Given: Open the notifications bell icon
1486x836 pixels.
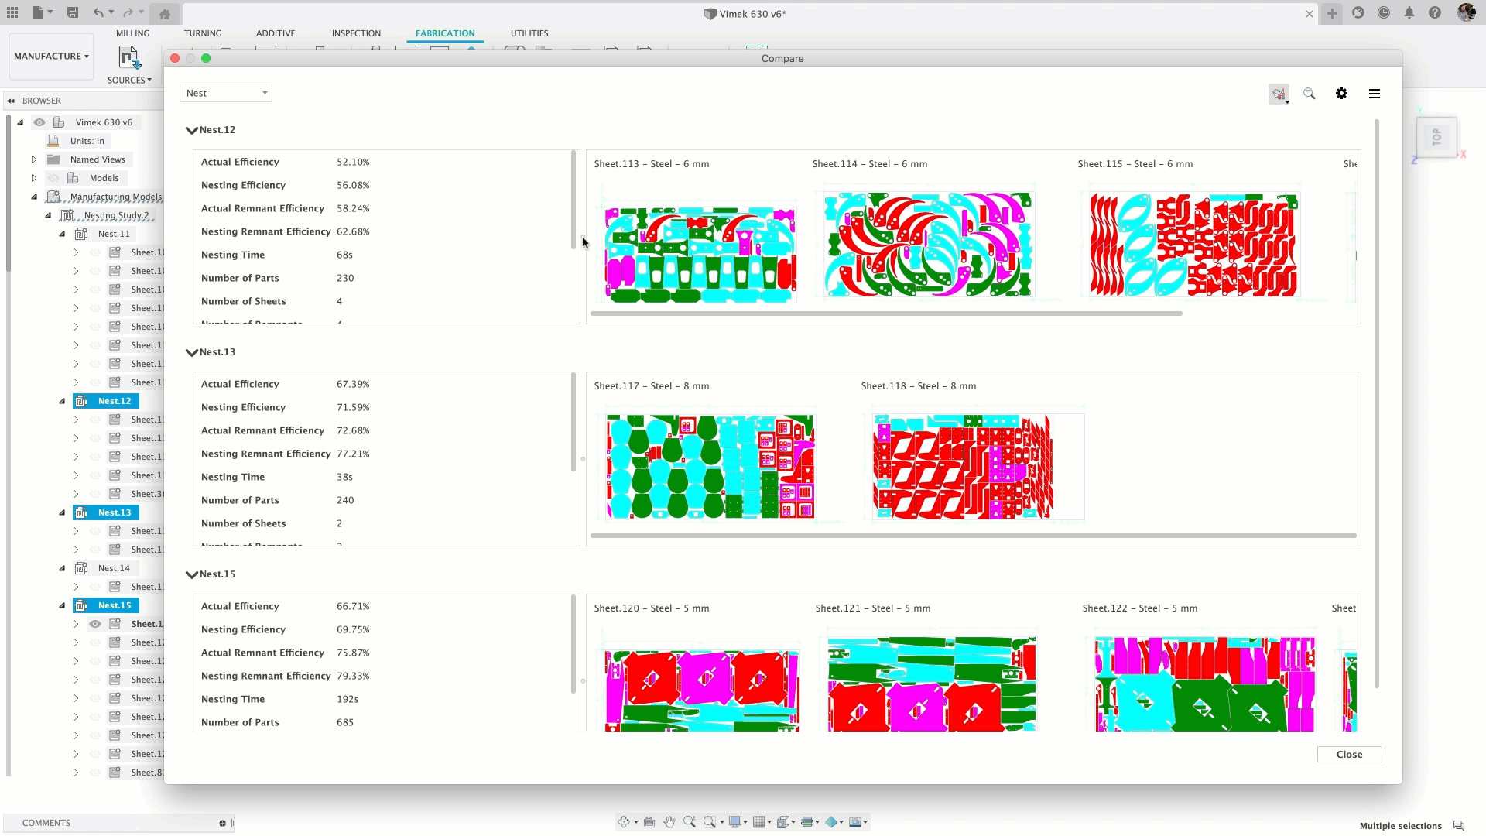Looking at the screenshot, I should click(x=1409, y=13).
